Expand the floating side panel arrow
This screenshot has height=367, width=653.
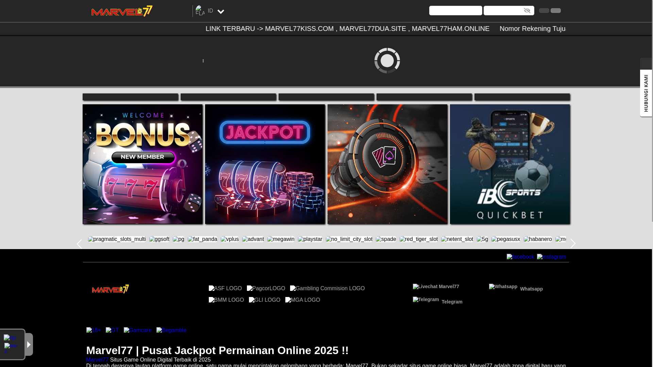pos(29,344)
